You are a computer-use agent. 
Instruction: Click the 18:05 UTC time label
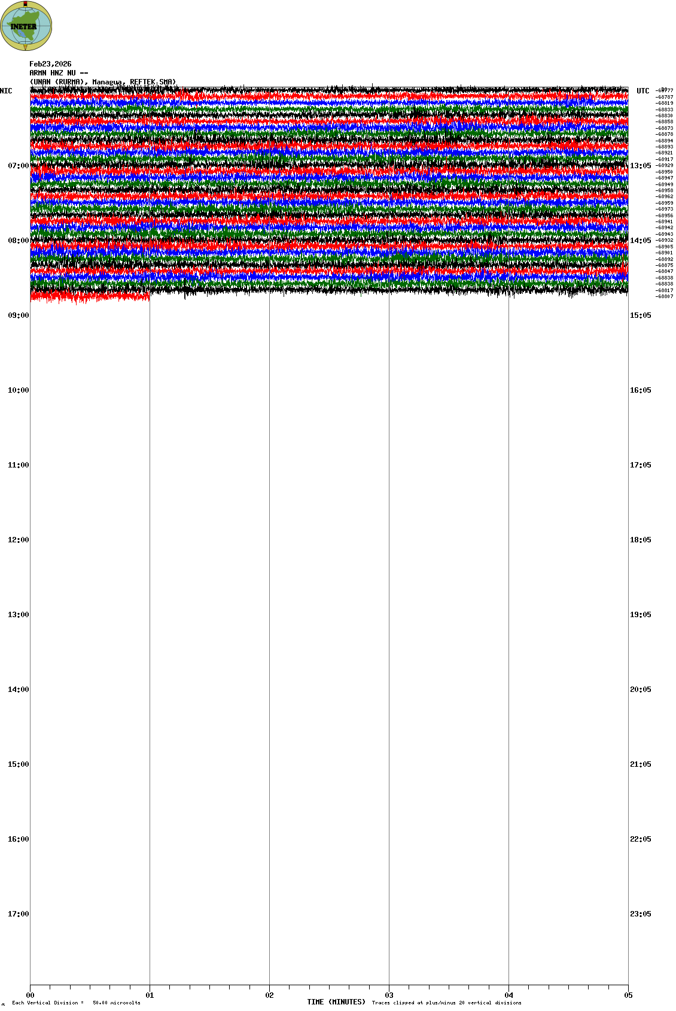[x=640, y=540]
